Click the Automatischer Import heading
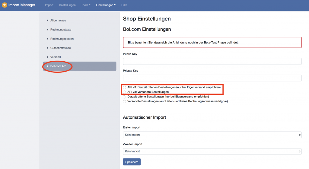 pos(145,117)
